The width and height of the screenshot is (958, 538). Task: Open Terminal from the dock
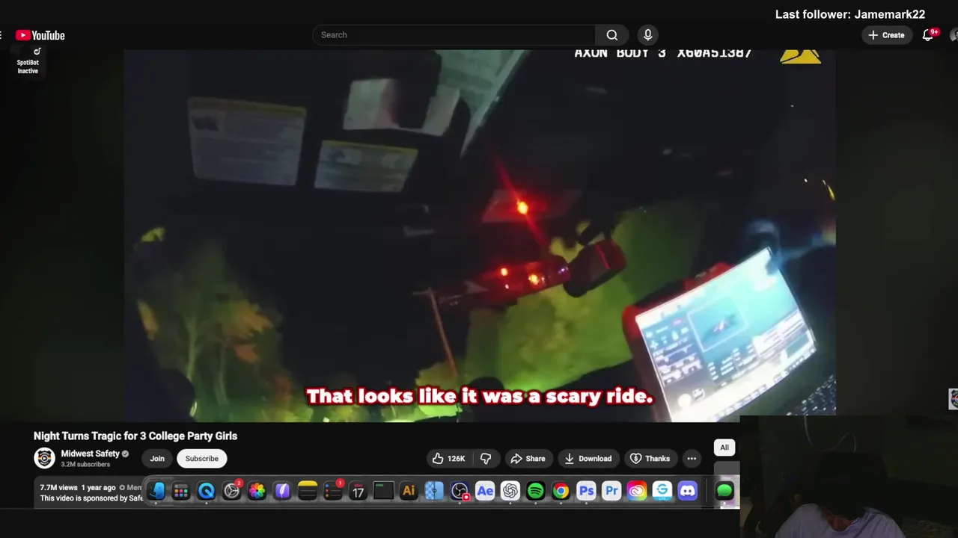tap(383, 491)
